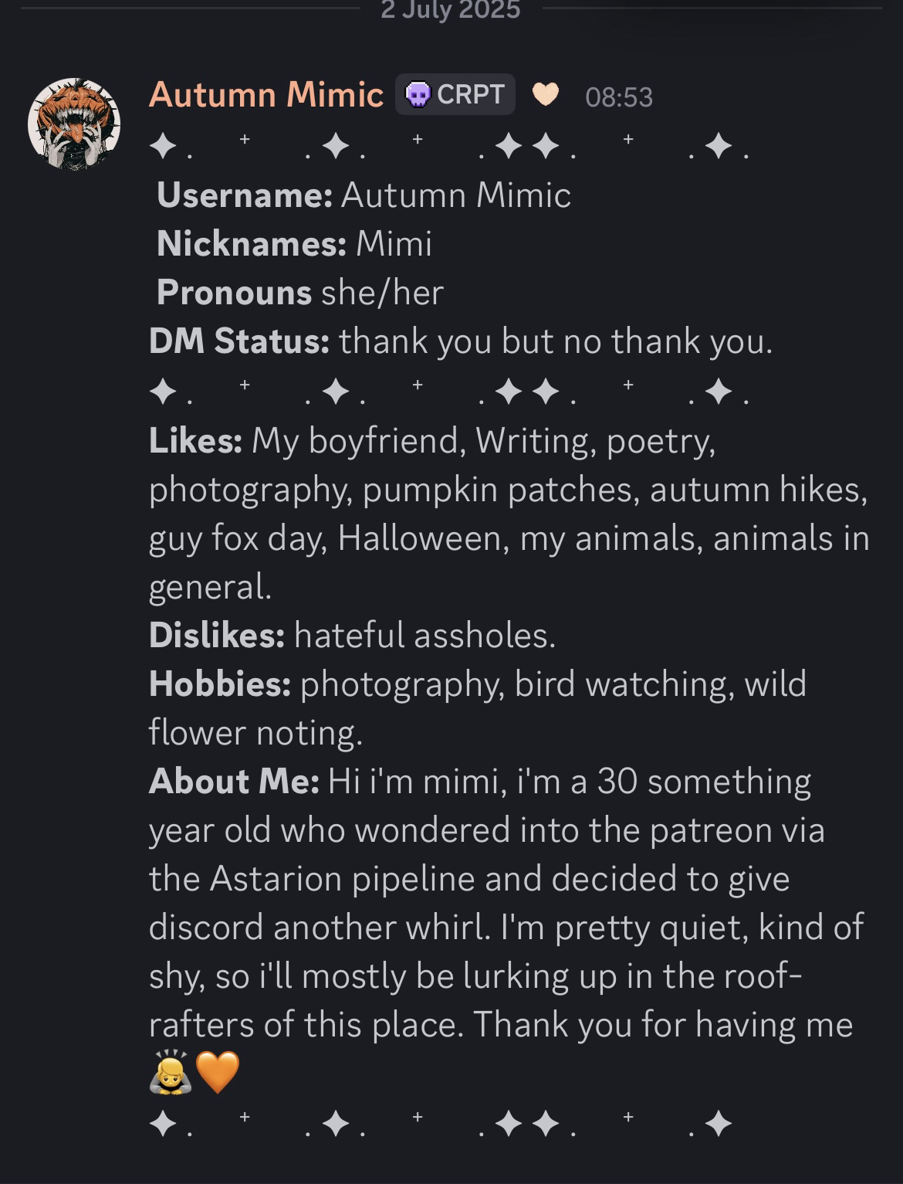Click the cream heart role icon
Screen dimensions: 903x1184
(x=546, y=94)
